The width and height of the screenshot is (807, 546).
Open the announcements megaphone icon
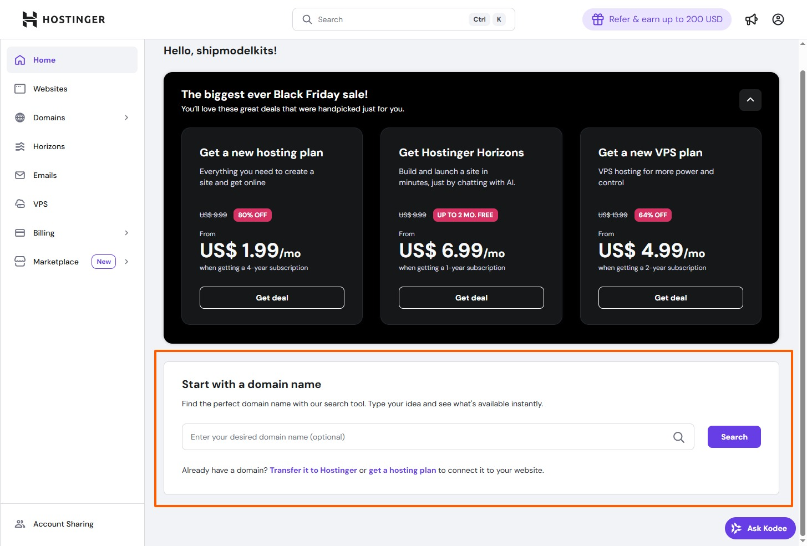[752, 20]
